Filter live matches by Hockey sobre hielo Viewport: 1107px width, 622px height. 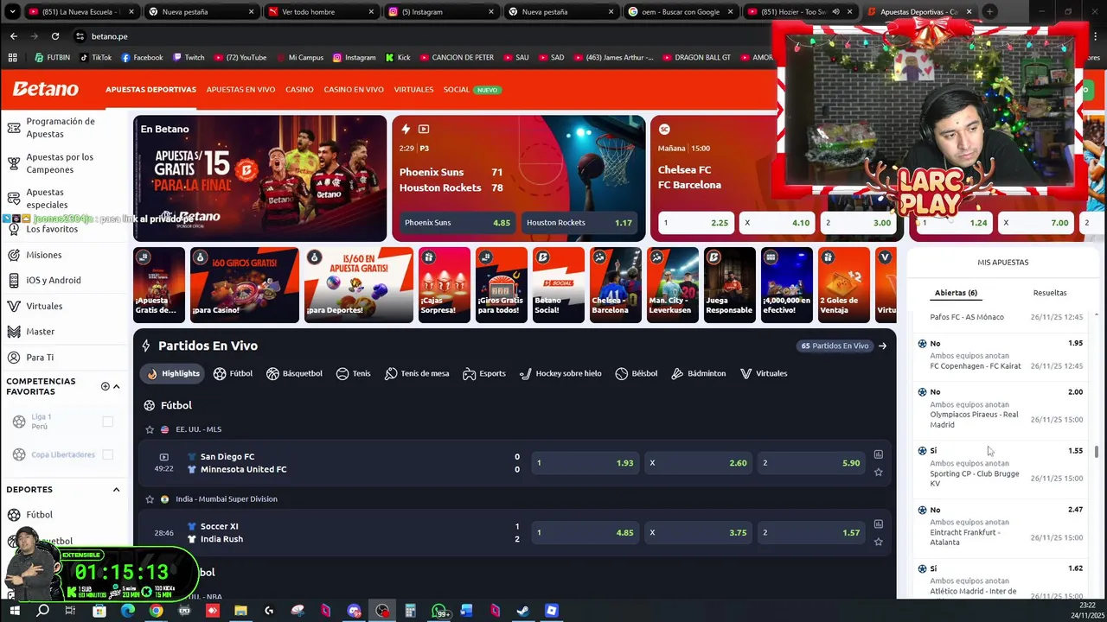coord(560,373)
